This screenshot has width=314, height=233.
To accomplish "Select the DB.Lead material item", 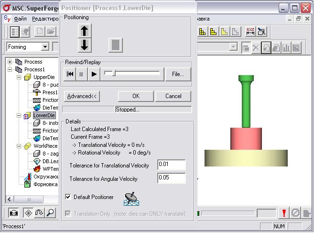I will pyautogui.click(x=50, y=161).
